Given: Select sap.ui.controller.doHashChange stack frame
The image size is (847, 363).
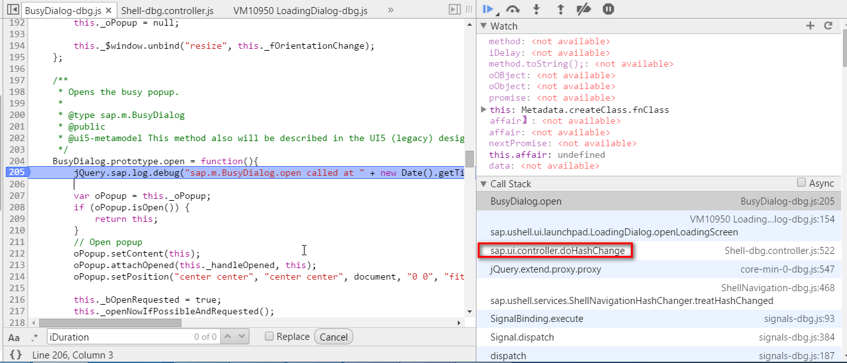Looking at the screenshot, I should [658, 251].
